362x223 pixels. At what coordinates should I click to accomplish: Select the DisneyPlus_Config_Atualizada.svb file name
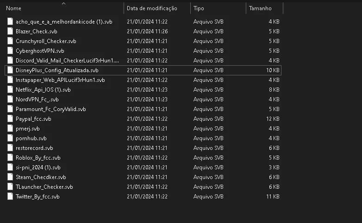click(x=57, y=70)
